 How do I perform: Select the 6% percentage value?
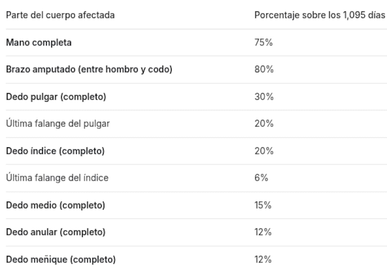pos(261,178)
